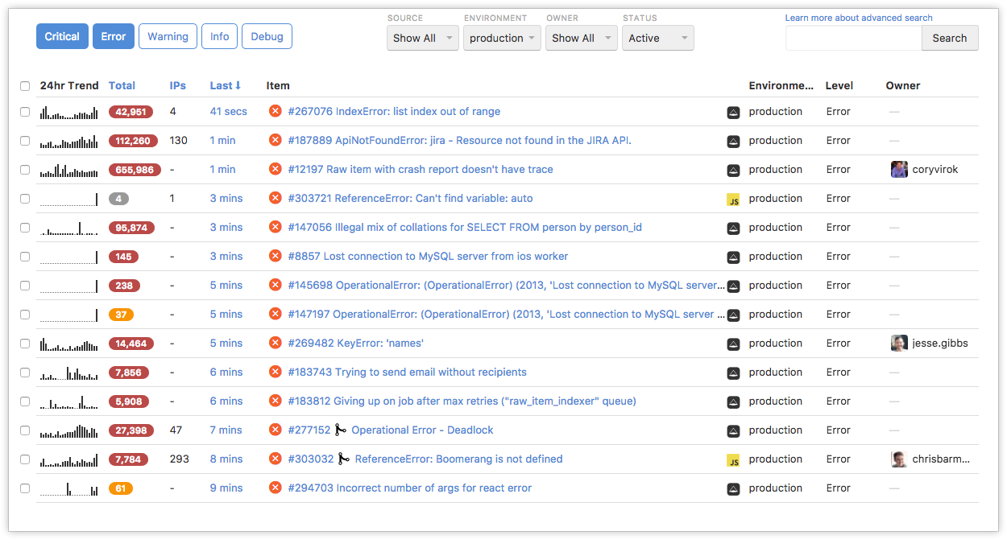Screen dimensions: 1007x560
Task: Click error icon beside #294703 react error
Action: point(275,488)
